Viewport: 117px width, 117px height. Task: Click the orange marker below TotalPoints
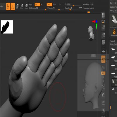click(x=89, y=12)
